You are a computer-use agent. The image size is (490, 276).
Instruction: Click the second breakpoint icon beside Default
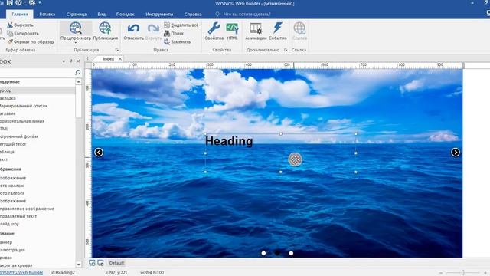point(100,263)
